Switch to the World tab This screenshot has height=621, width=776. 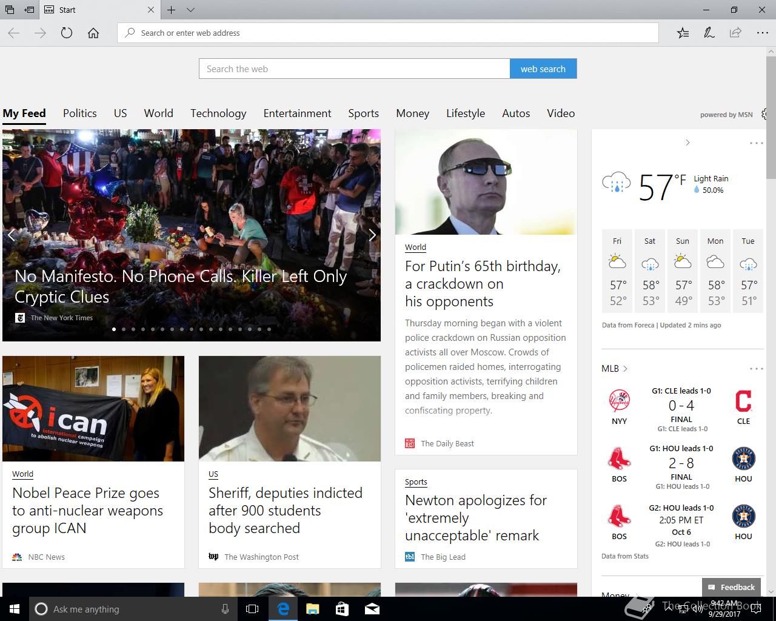pyautogui.click(x=159, y=113)
